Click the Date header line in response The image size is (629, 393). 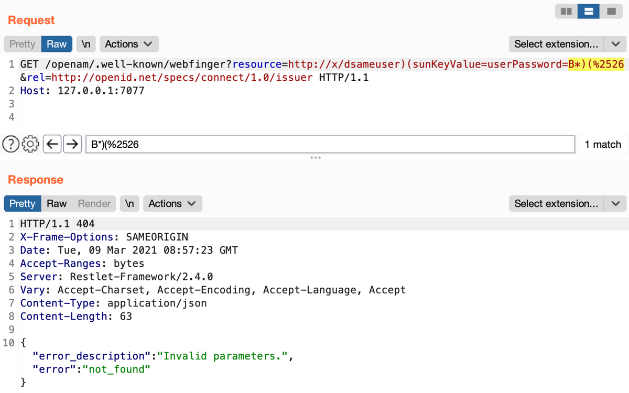pos(129,250)
